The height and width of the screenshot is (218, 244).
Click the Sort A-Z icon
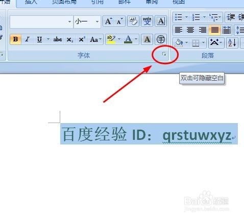coord(232,43)
